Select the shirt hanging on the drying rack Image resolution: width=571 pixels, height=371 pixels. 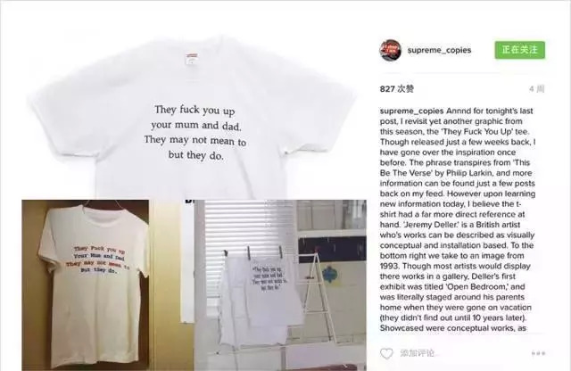[x=261, y=299]
